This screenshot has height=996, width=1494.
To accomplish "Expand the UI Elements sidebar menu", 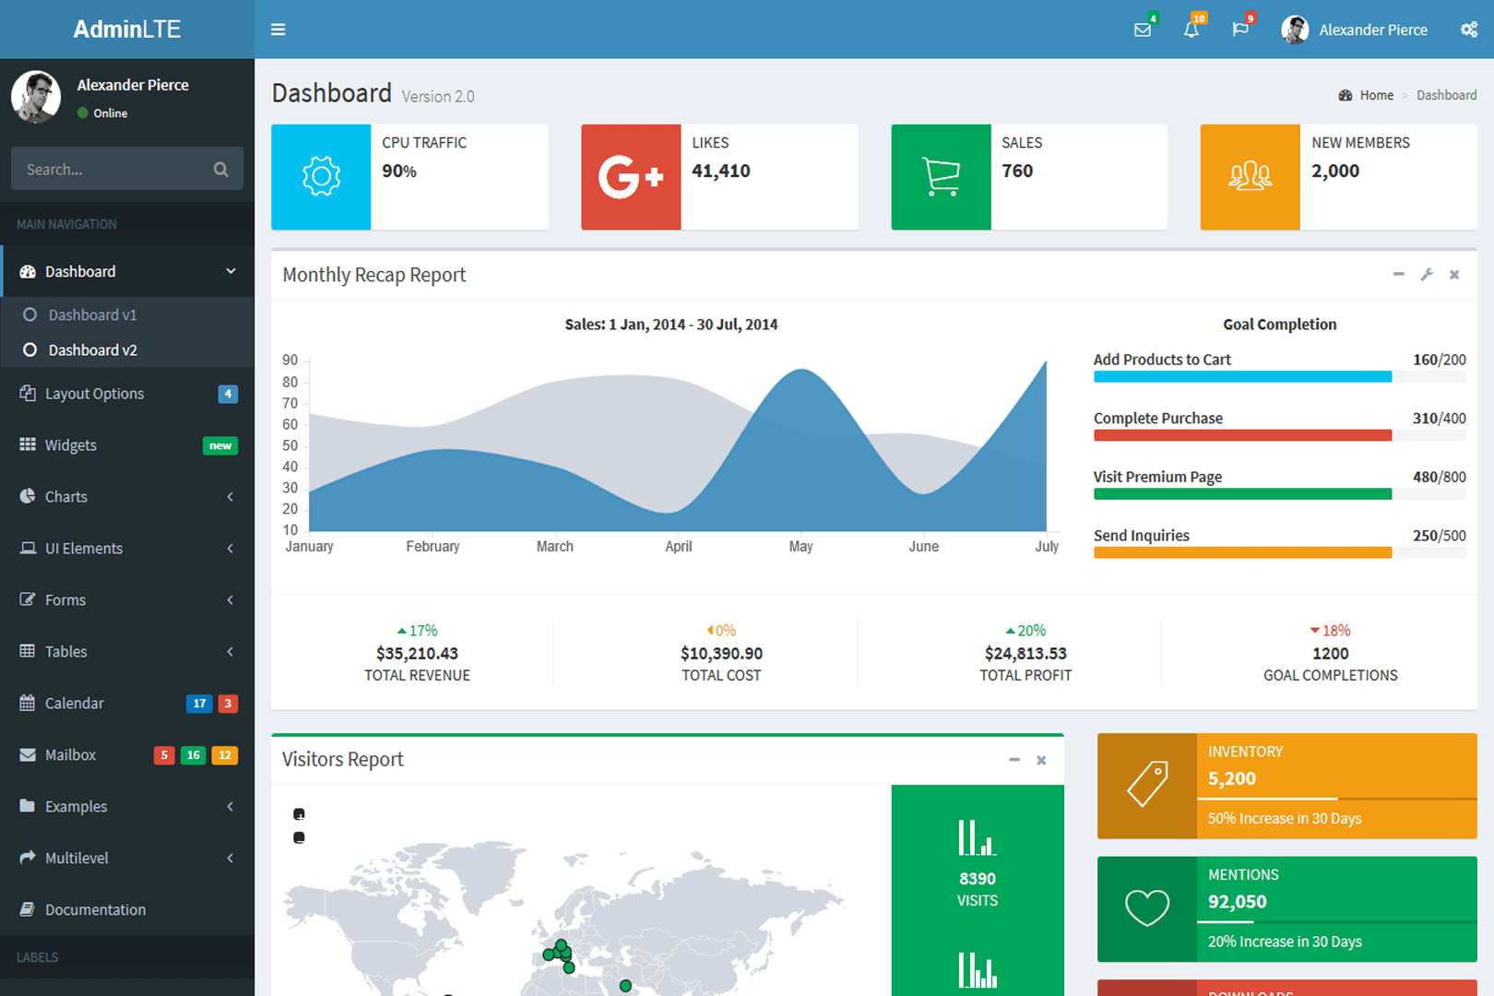I will 127,549.
